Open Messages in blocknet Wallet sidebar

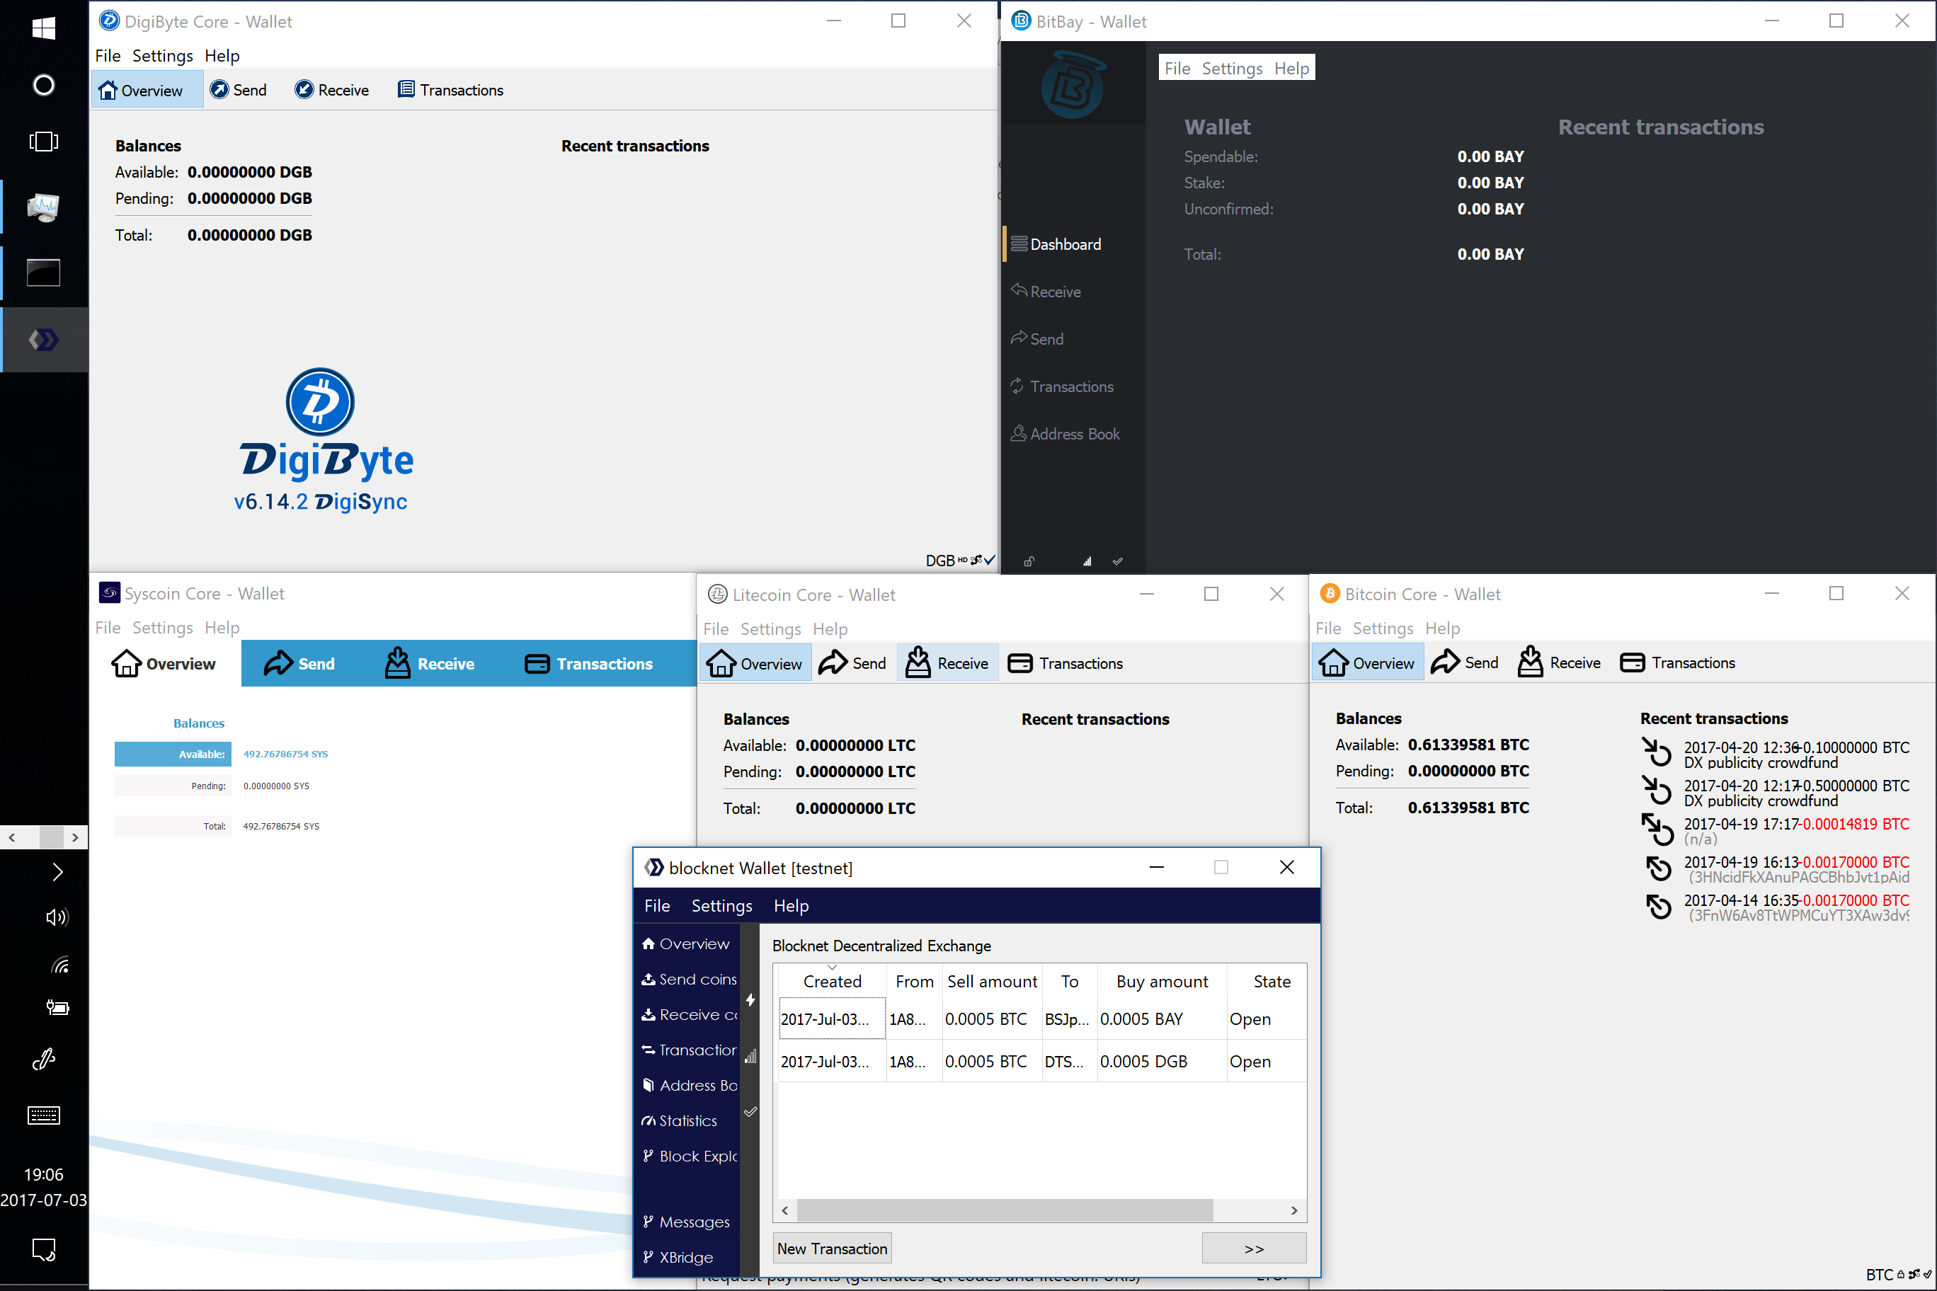click(686, 1222)
